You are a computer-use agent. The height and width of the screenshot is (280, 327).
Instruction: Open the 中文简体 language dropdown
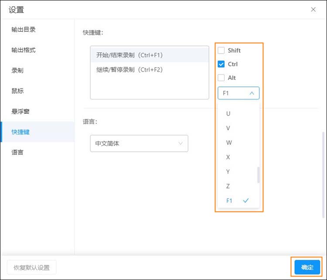pos(139,143)
